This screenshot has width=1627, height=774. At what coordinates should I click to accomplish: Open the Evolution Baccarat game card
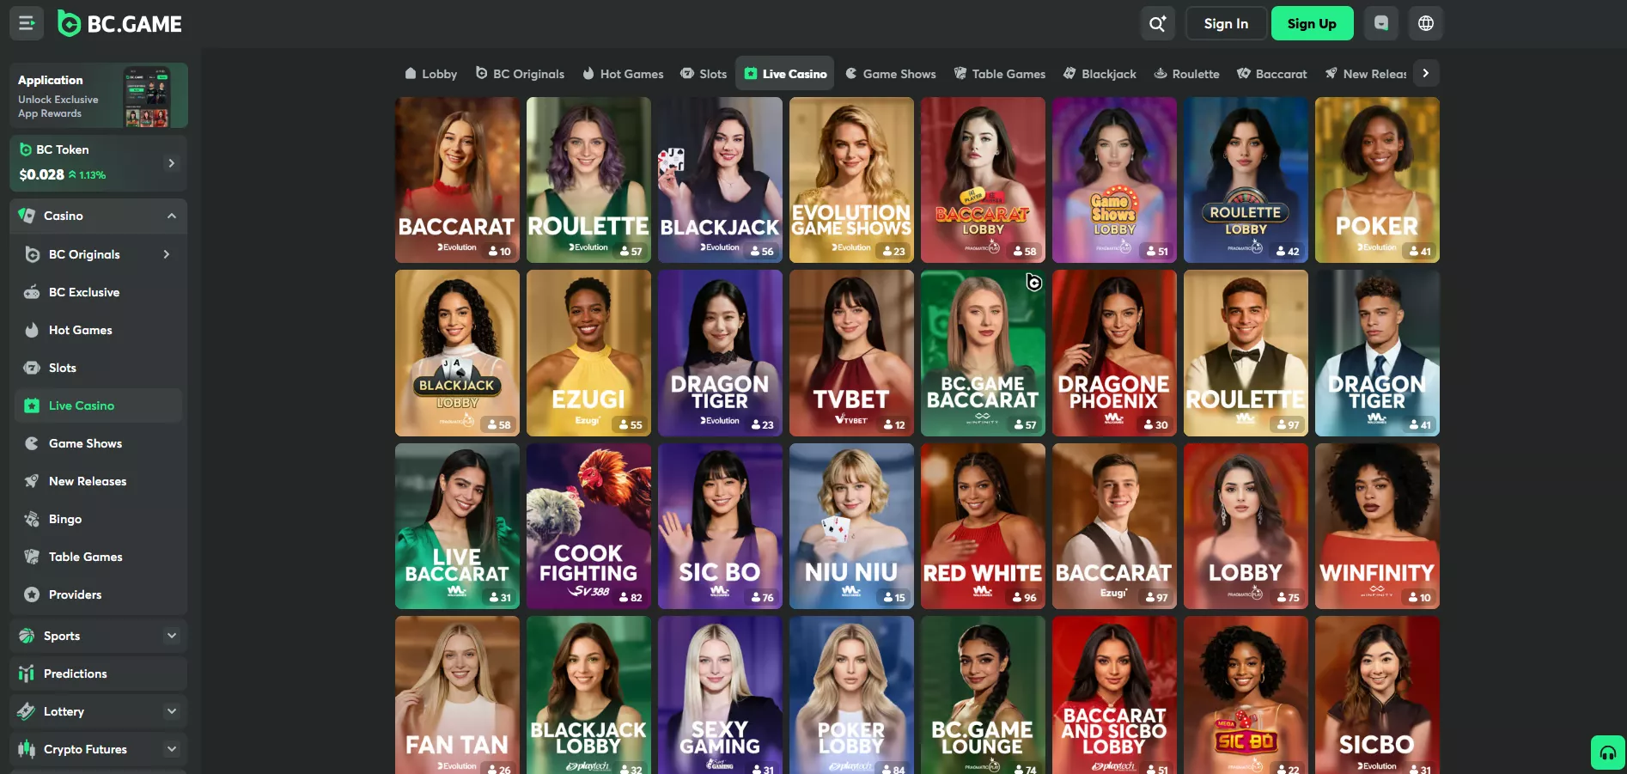[457, 180]
